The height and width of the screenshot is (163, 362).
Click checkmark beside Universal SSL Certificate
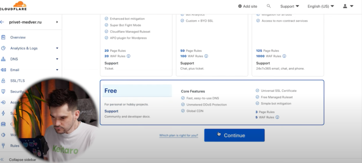pyautogui.click(x=257, y=91)
